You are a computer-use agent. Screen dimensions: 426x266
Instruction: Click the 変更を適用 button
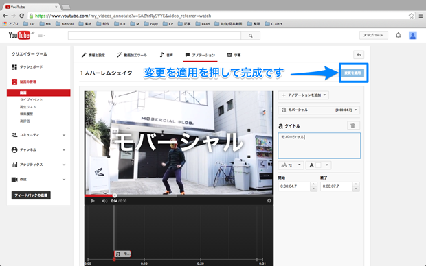[x=352, y=73]
